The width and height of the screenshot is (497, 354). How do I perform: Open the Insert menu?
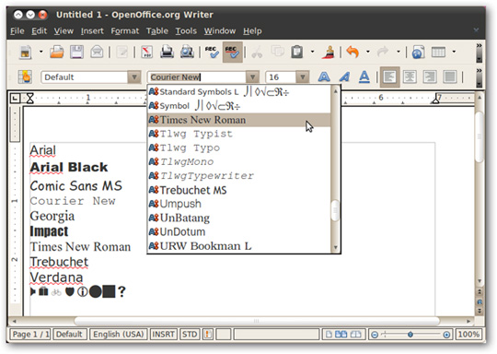92,31
